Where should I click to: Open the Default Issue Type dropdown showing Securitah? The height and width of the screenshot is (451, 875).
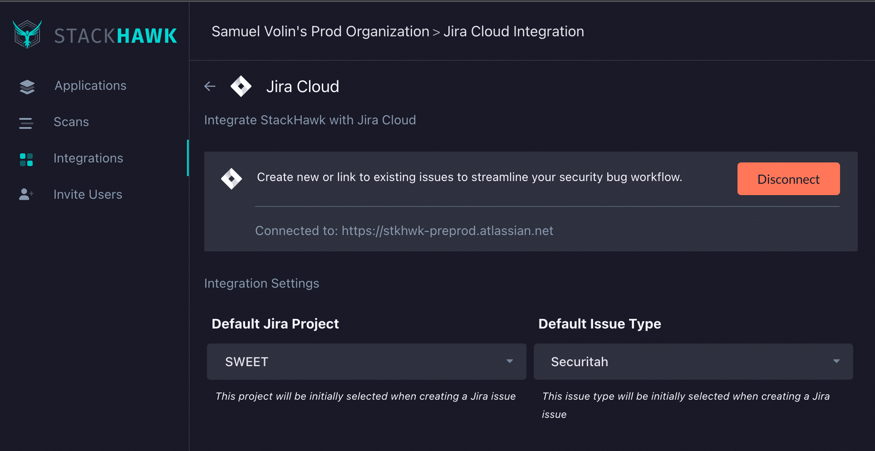(693, 362)
